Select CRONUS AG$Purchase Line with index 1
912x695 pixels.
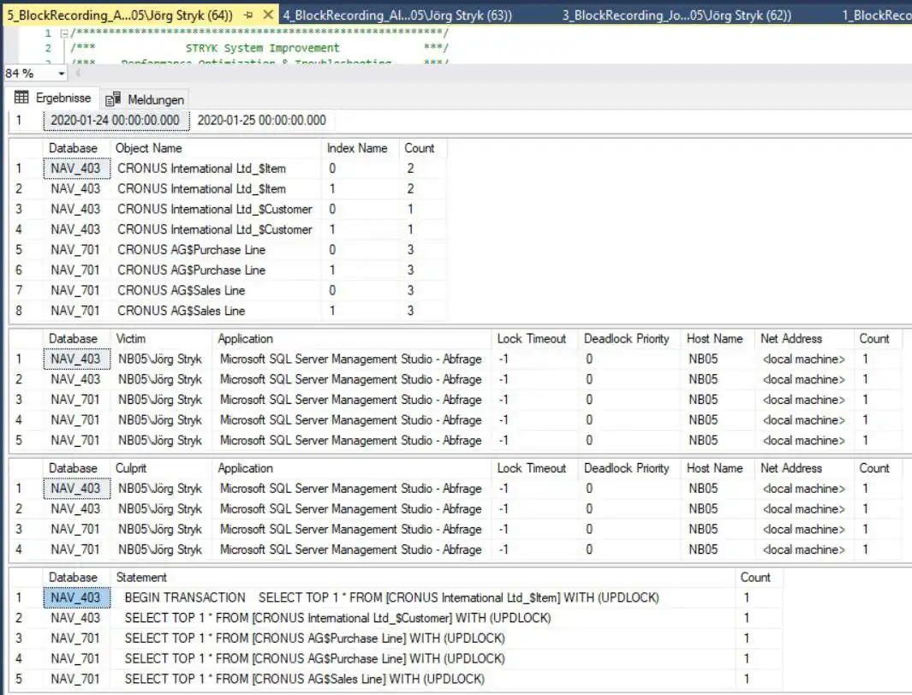click(x=215, y=270)
